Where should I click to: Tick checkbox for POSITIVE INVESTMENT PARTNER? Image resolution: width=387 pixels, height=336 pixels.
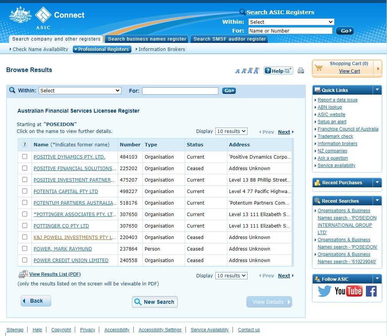click(x=25, y=180)
